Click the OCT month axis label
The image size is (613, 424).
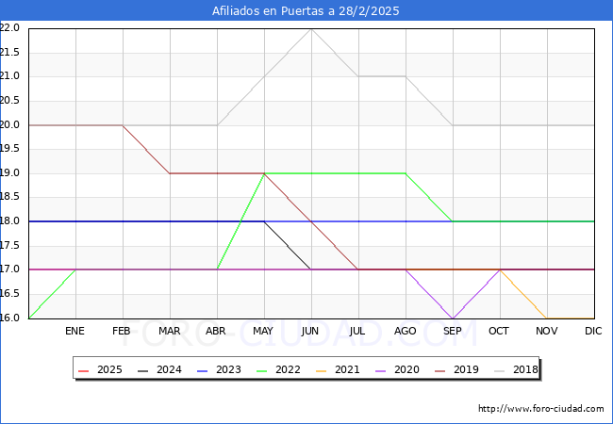[x=499, y=331]
